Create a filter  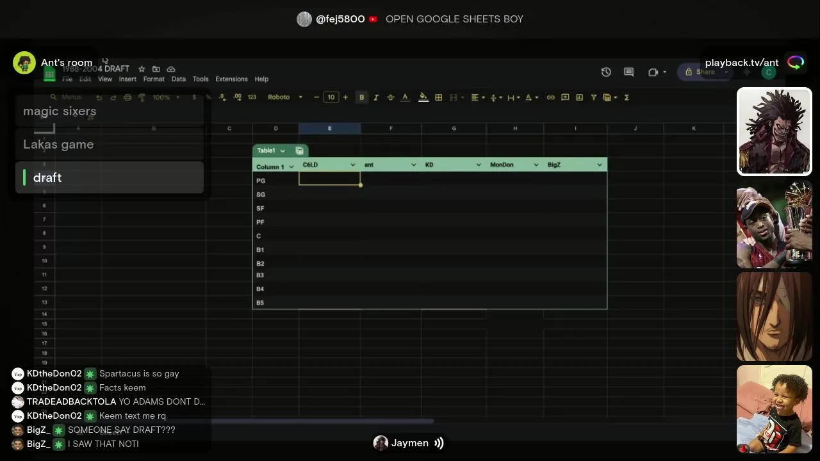point(594,97)
